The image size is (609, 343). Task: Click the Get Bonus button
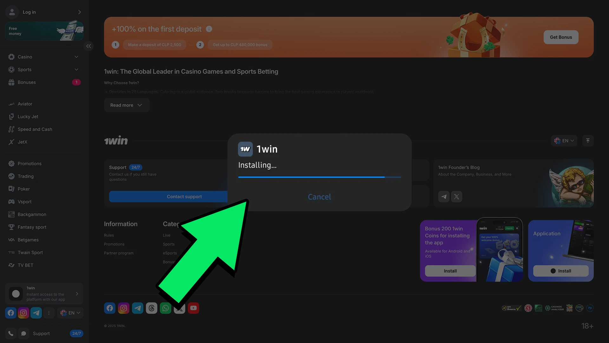click(561, 37)
